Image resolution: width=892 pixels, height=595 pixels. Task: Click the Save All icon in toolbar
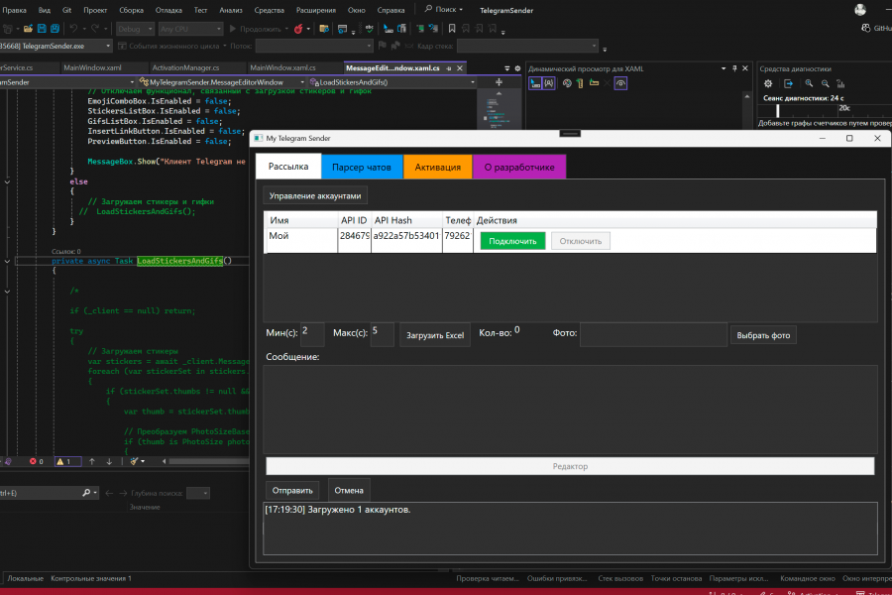pos(55,29)
